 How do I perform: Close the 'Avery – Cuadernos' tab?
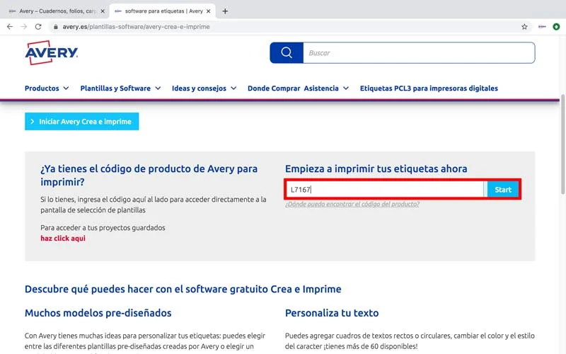click(103, 11)
